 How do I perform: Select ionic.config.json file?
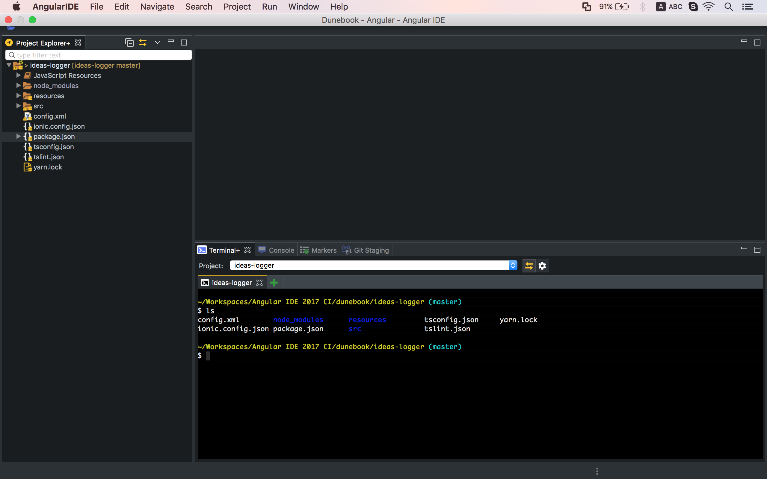point(59,126)
